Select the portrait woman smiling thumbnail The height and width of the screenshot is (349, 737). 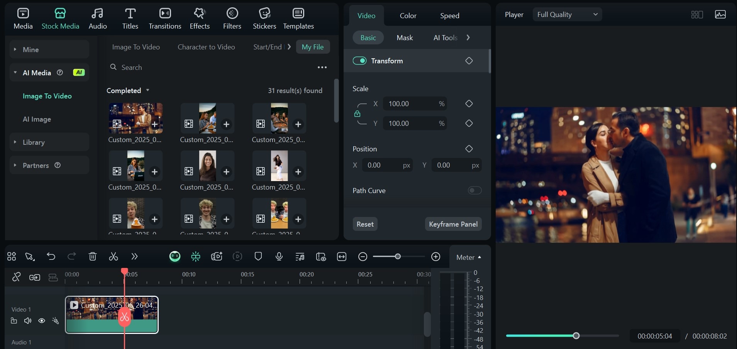[207, 166]
